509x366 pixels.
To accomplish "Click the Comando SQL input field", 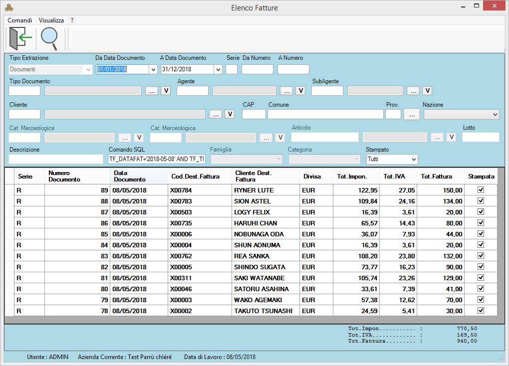I will (157, 159).
